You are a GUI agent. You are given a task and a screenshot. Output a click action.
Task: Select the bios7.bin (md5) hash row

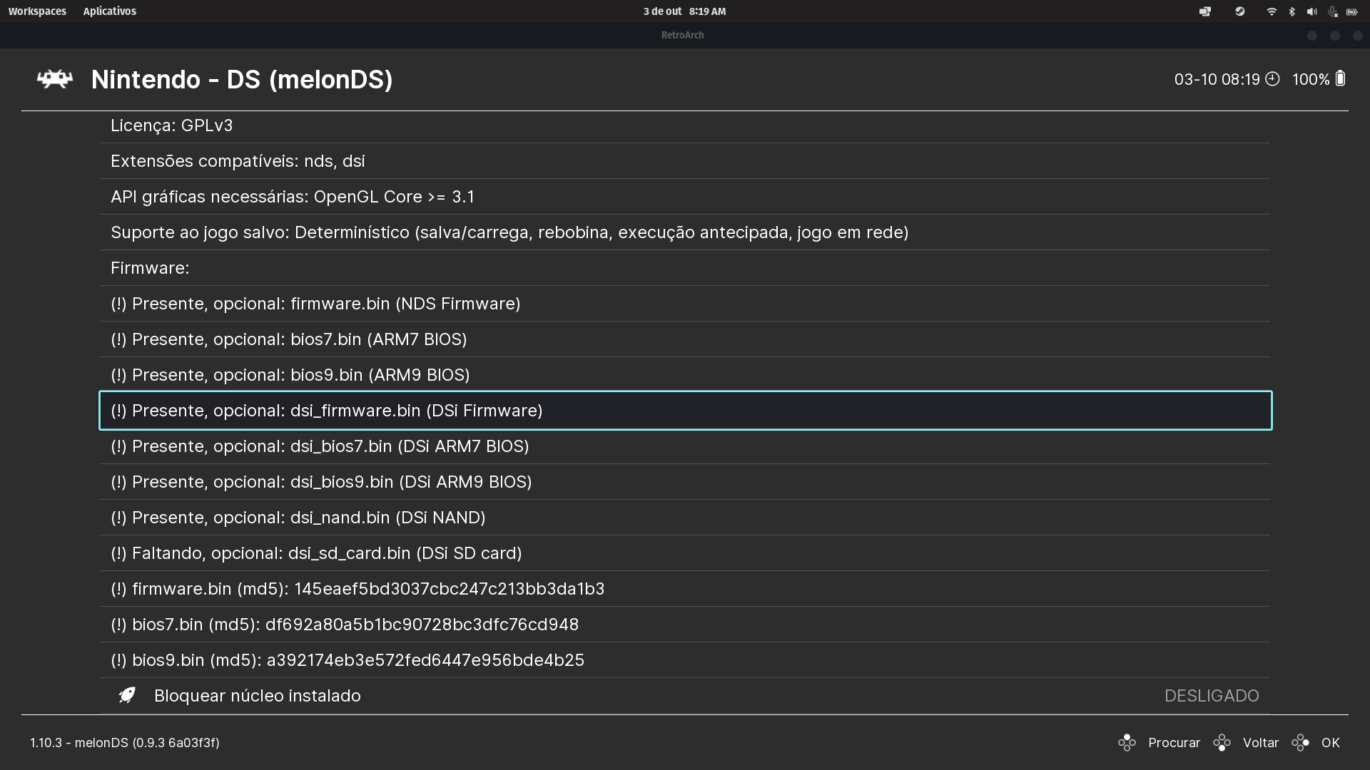[x=685, y=625]
